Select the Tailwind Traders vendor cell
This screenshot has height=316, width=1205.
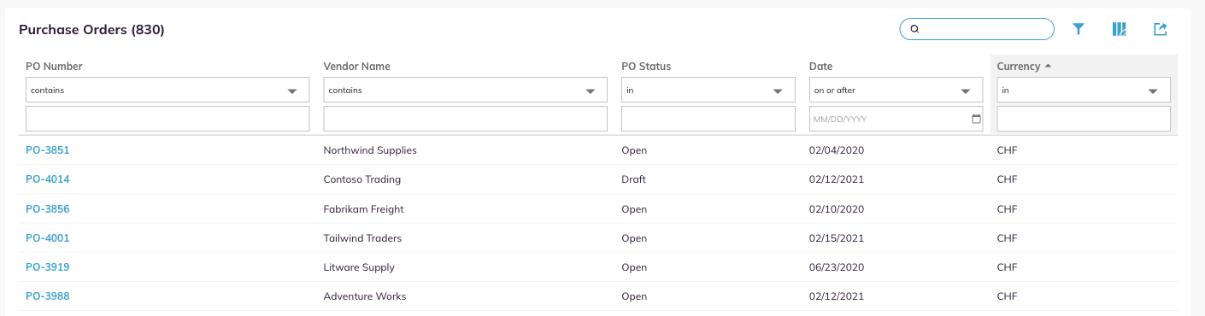(362, 238)
